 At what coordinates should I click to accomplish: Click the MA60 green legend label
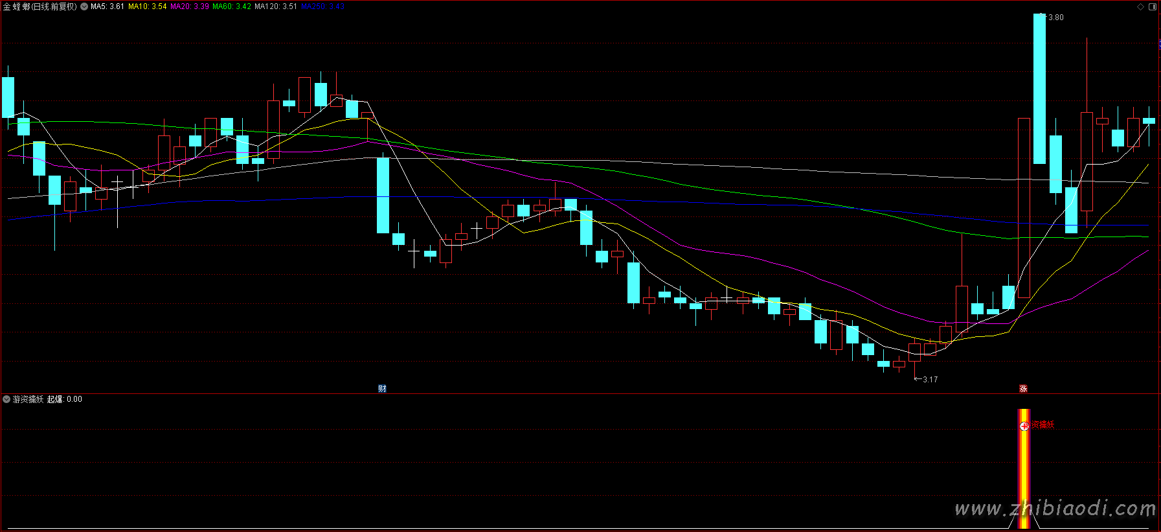(231, 6)
